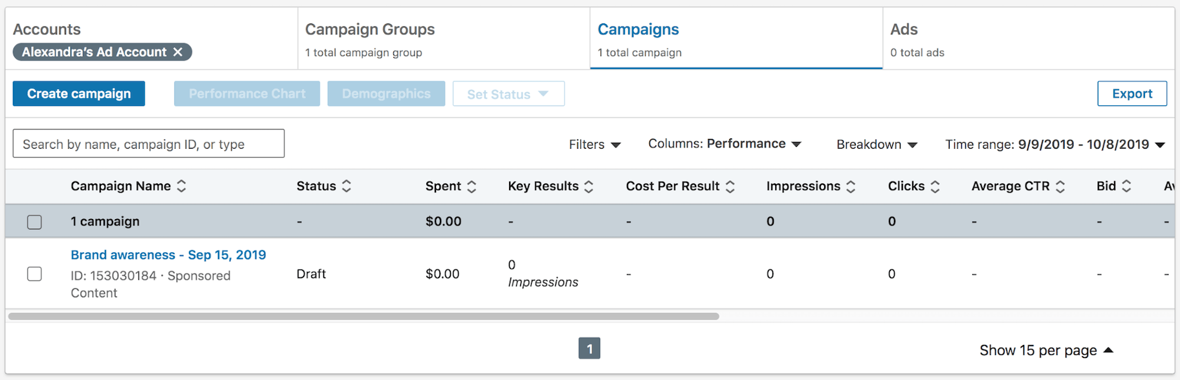Sort by Clicks column arrows
1180x380 pixels.
pos(935,186)
